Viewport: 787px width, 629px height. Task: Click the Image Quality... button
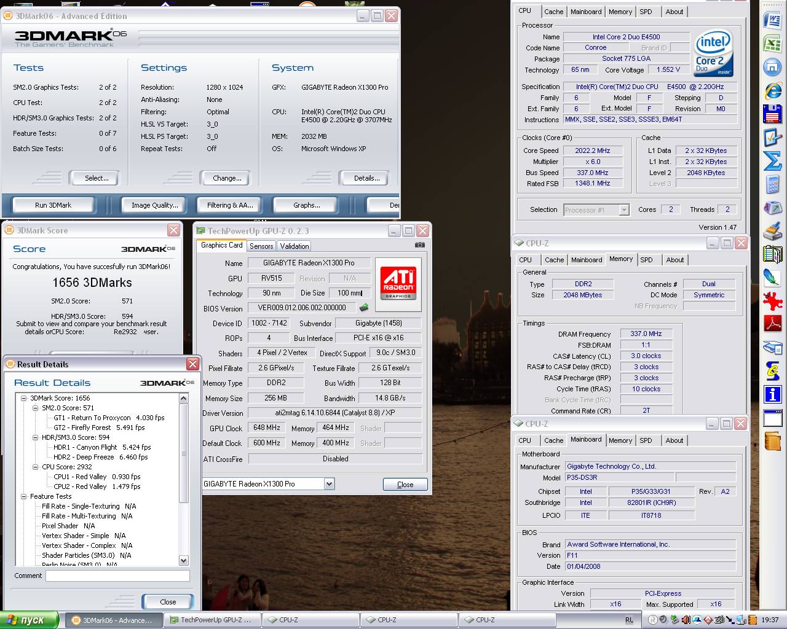(154, 205)
